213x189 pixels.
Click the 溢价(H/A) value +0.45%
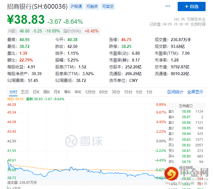[x=91, y=31]
